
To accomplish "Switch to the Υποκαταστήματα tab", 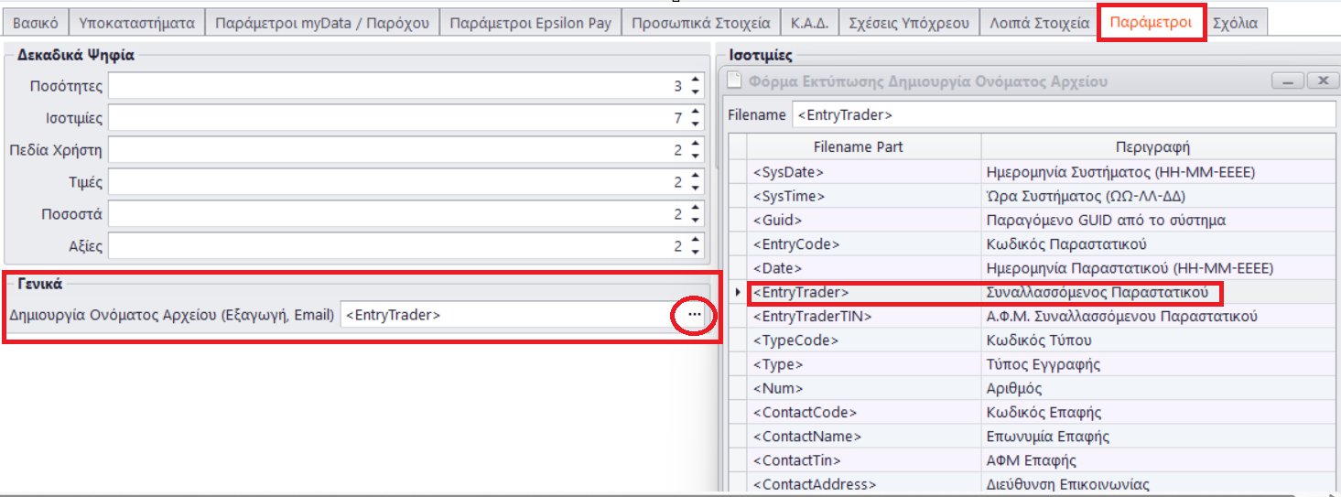I will coord(136,23).
